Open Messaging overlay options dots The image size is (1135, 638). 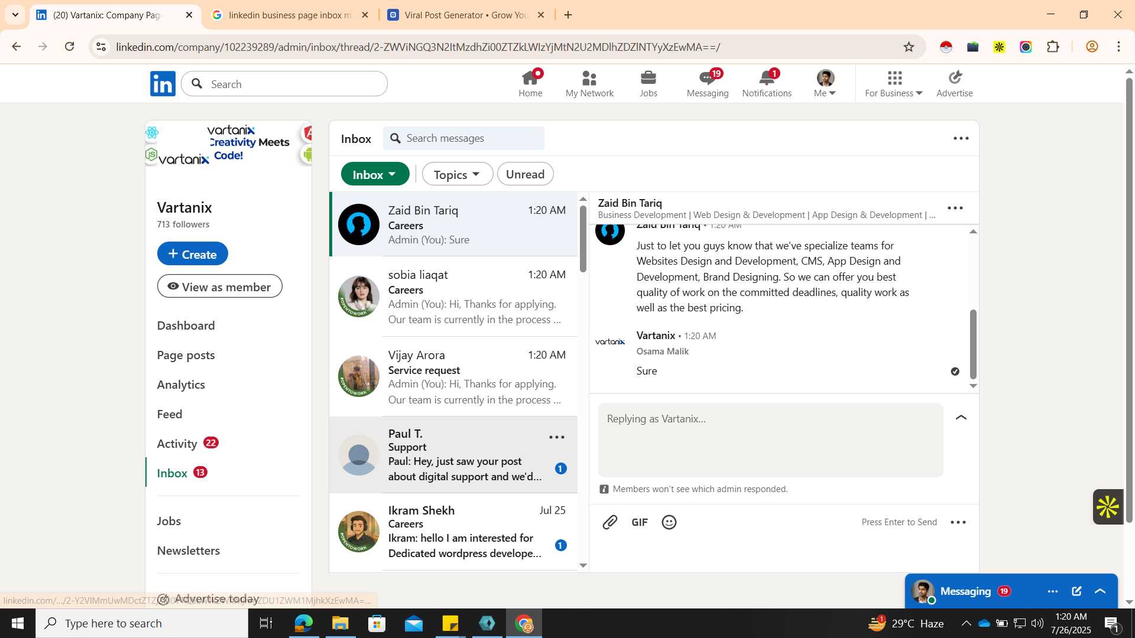(1053, 591)
